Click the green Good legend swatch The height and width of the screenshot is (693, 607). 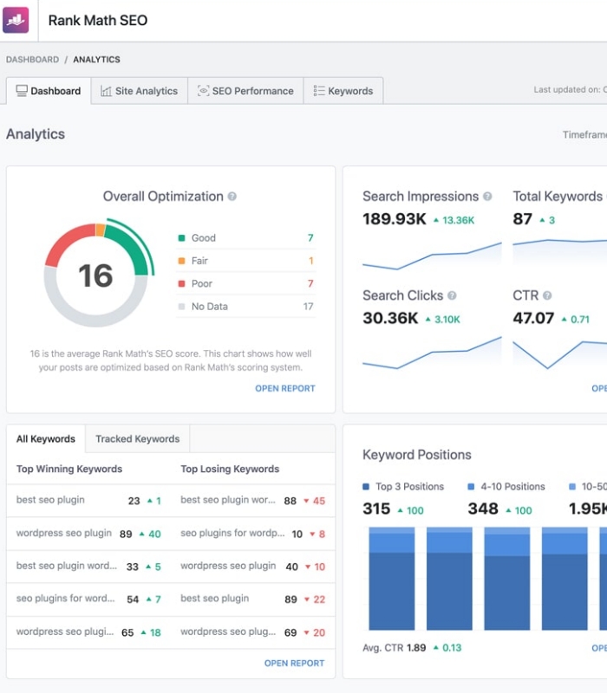click(x=181, y=238)
